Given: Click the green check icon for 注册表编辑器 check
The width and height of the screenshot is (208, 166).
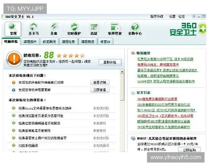Looking at the screenshot, I should coord(14,123).
